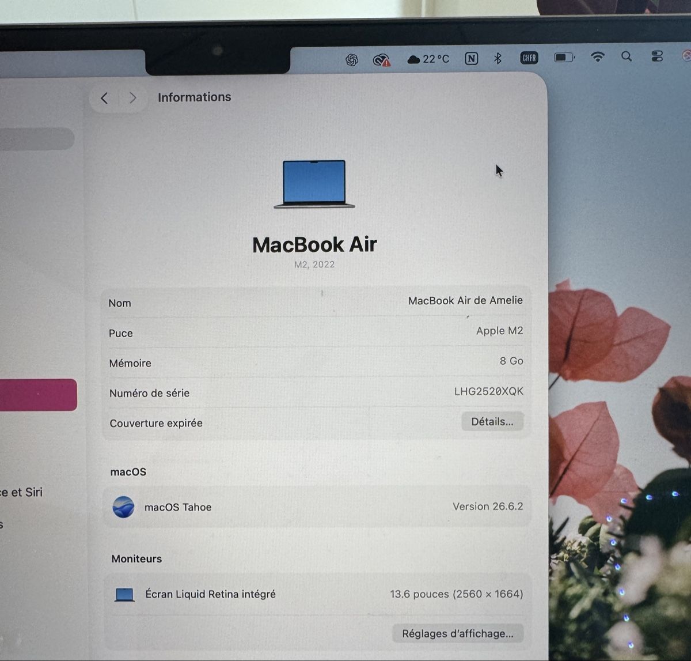Open Creative Cloud icon with warning badge

[381, 59]
